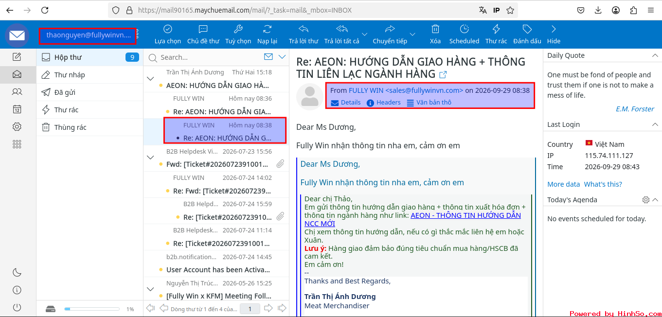
Task: Click the More data link
Action: [563, 184]
